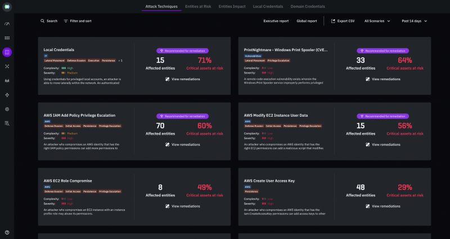
Task: Expand the +1 extra tags on Local Credentials
Action: pyautogui.click(x=120, y=60)
